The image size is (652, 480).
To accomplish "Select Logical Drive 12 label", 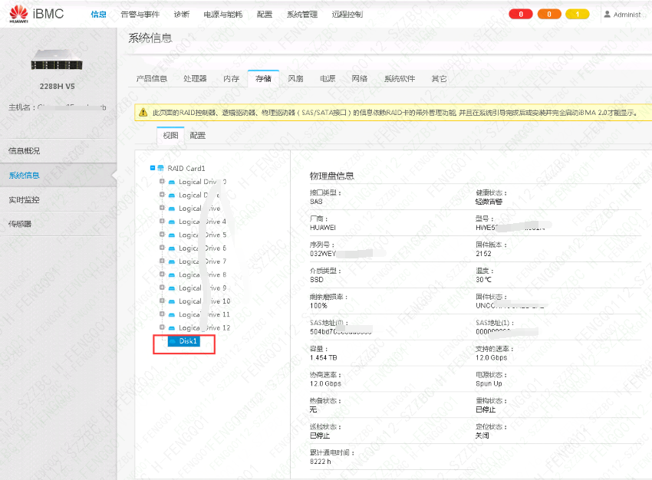I will pos(204,328).
